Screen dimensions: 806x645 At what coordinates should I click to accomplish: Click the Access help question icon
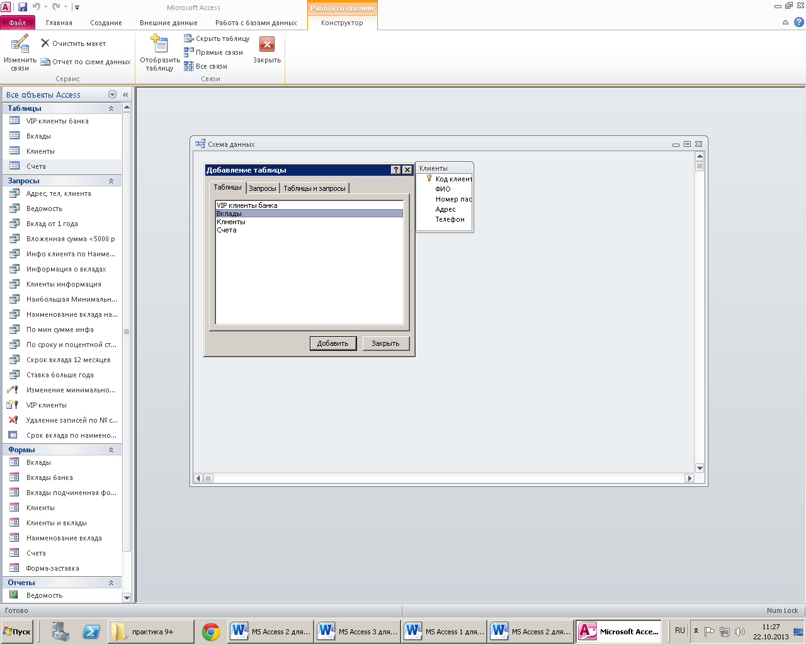pyautogui.click(x=798, y=22)
